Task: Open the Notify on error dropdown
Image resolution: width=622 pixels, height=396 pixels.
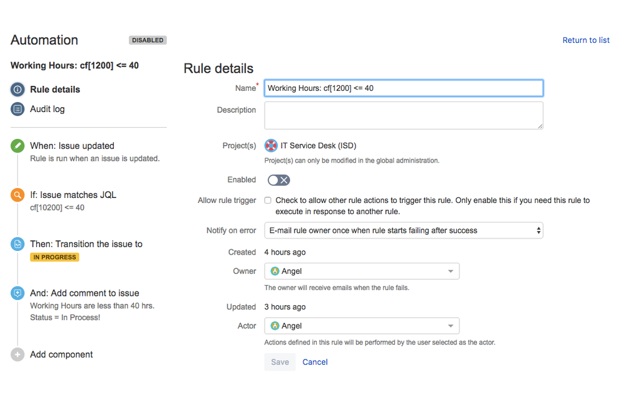Action: click(x=403, y=230)
